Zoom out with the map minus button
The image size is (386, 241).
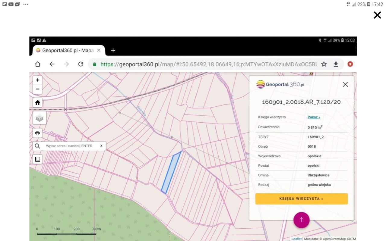38,89
